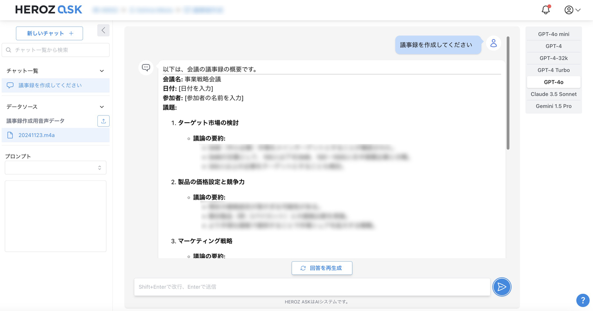This screenshot has width=593, height=311.
Task: Click the heading 製品の価格設定と競争力
Action: click(211, 182)
